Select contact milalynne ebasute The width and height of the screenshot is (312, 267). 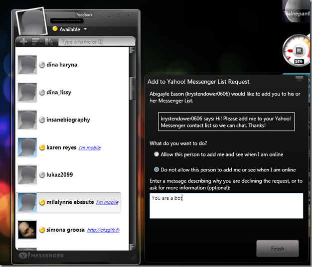pyautogui.click(x=69, y=202)
